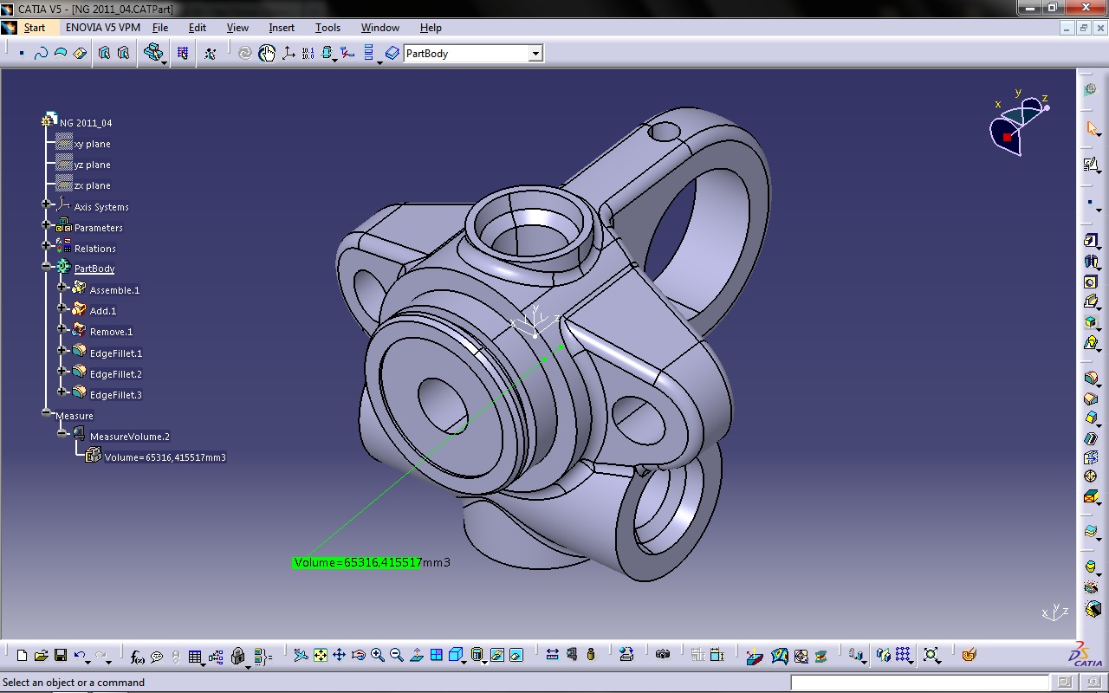Click the Undo arrow icon
1109x693 pixels.
coord(81,656)
